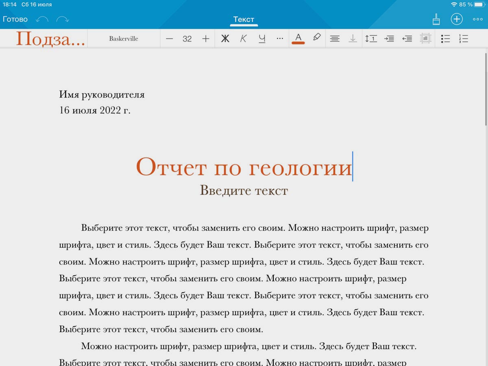Open the borders and shading option
This screenshot has height=366, width=488.
coord(425,39)
